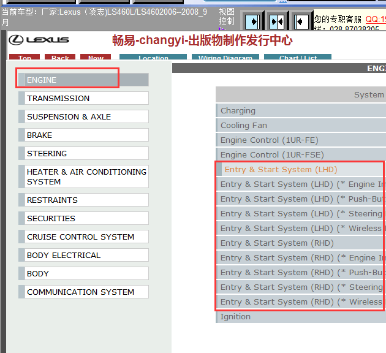Click the Lexus logo
This screenshot has width=386, height=353.
click(39, 40)
